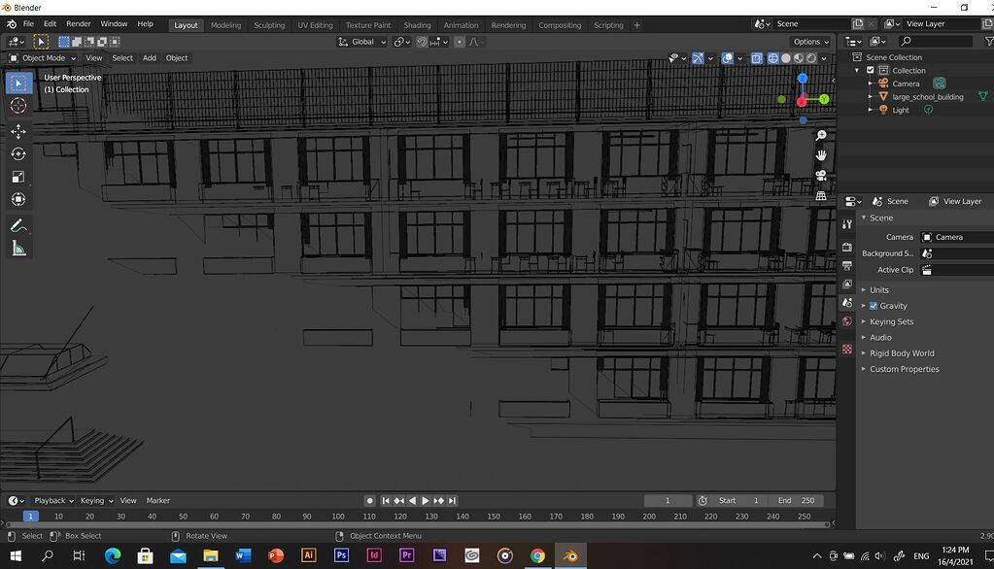Switch perspective/orthographic with grid gizmo
This screenshot has width=994, height=569.
click(821, 196)
